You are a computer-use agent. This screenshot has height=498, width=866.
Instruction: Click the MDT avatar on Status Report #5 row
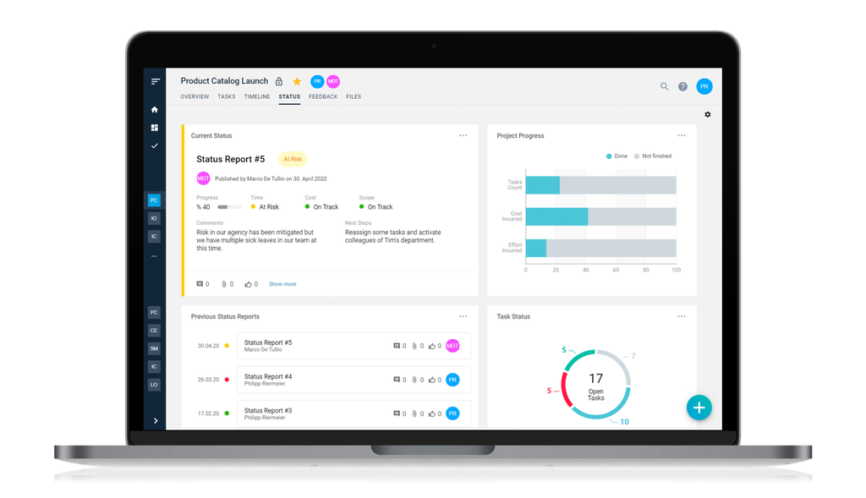coord(452,346)
